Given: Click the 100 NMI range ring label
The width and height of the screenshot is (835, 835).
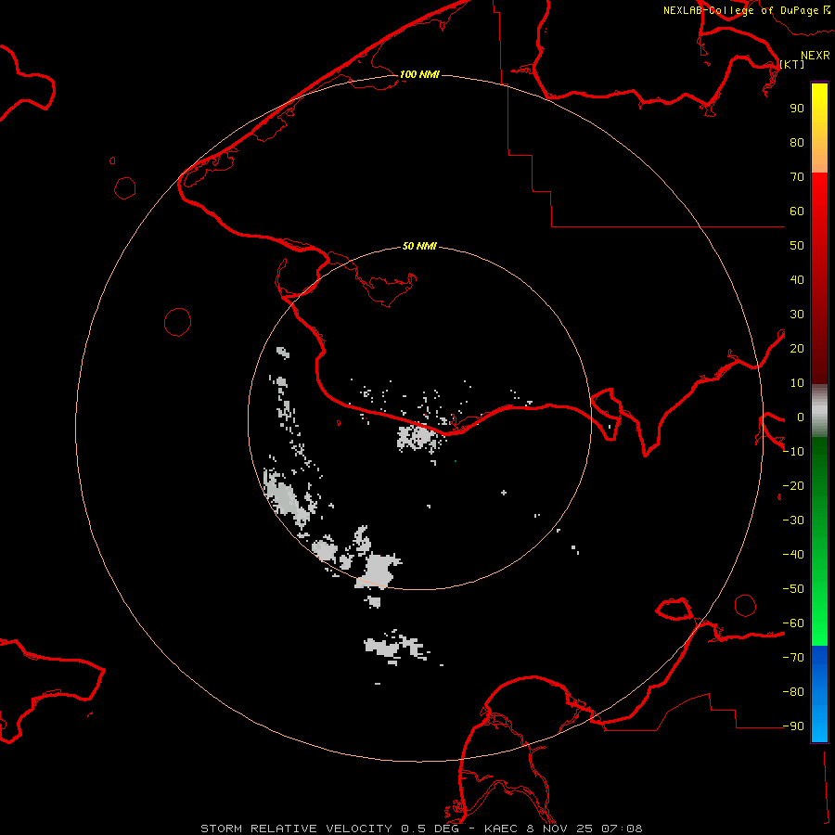Looking at the screenshot, I should (x=419, y=74).
